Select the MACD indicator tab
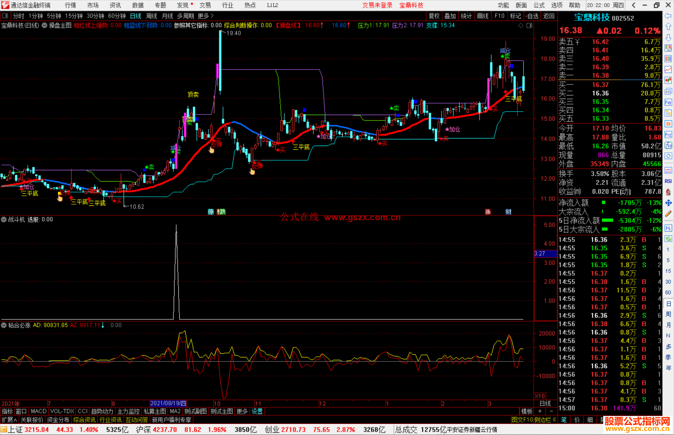This screenshot has height=435, width=674. (x=39, y=411)
